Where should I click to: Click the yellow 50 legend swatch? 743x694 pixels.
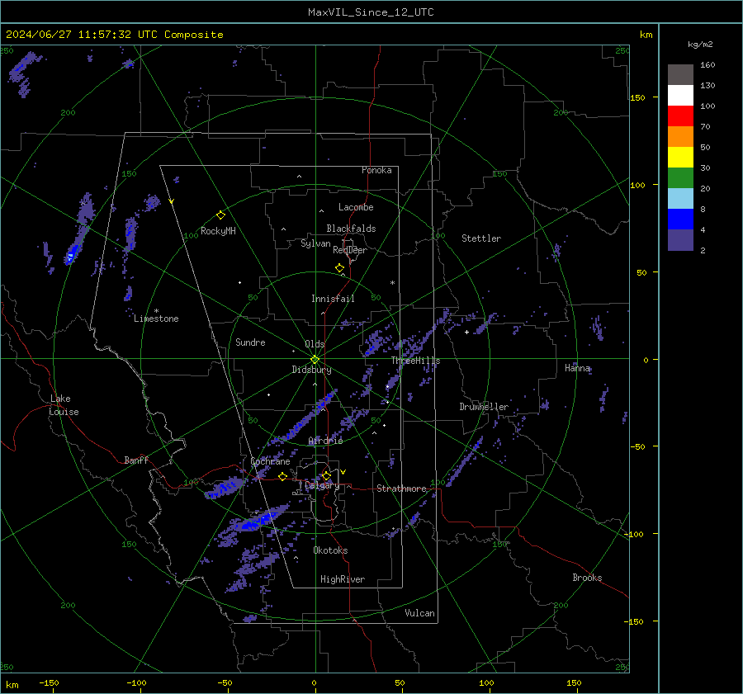(680, 158)
